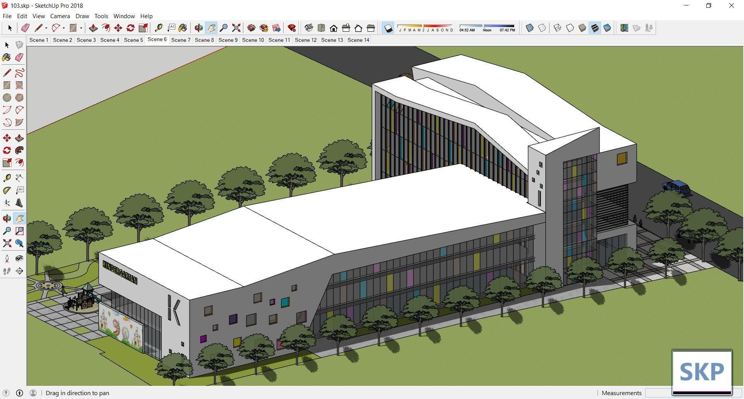Screen dimensions: 744x399
Task: Select the Dimension tool in left toolbar
Action: tap(19, 178)
